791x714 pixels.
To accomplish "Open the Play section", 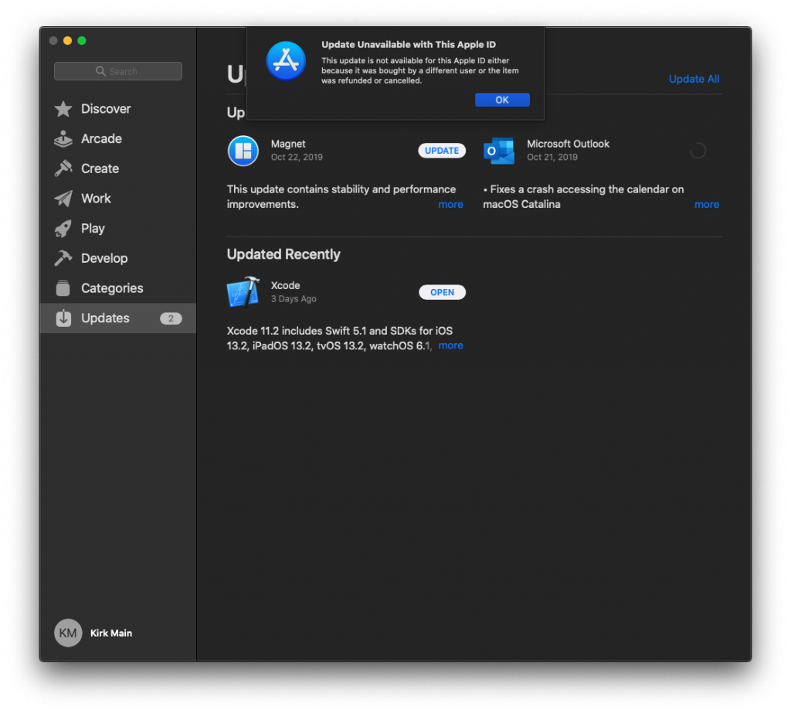I will [x=118, y=229].
